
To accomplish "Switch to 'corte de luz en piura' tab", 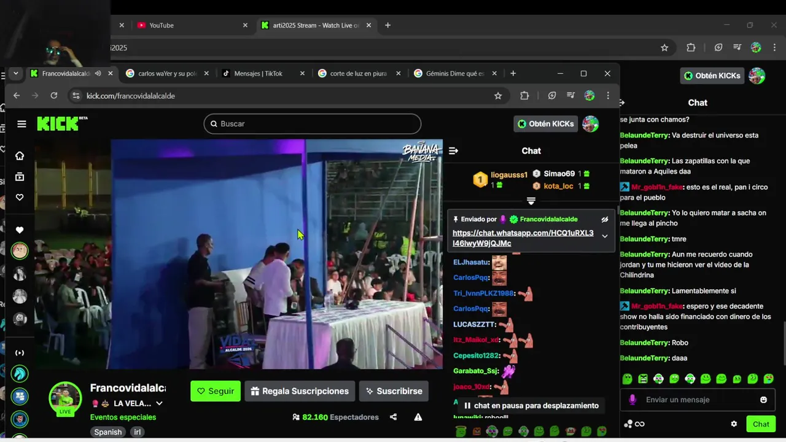I will [x=359, y=74].
